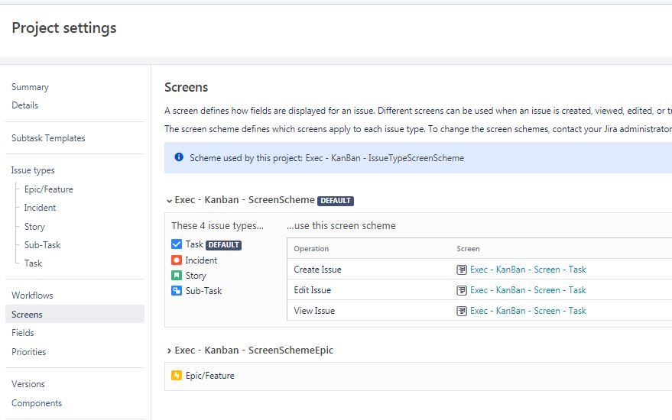Image resolution: width=672 pixels, height=420 pixels.
Task: Open the Create Issue screen link
Action: point(528,270)
